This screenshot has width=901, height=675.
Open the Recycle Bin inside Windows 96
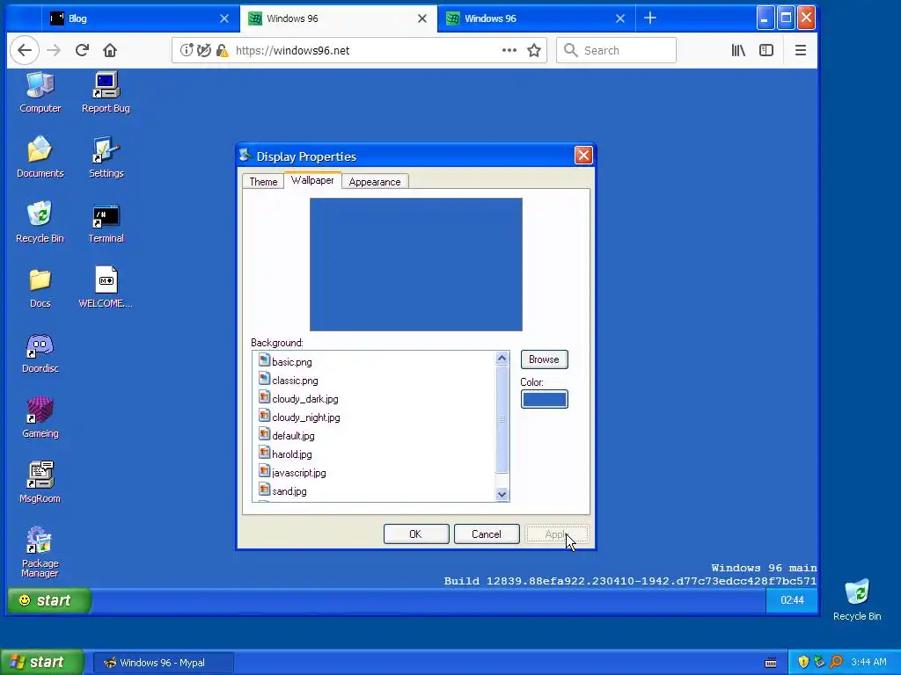(40, 221)
